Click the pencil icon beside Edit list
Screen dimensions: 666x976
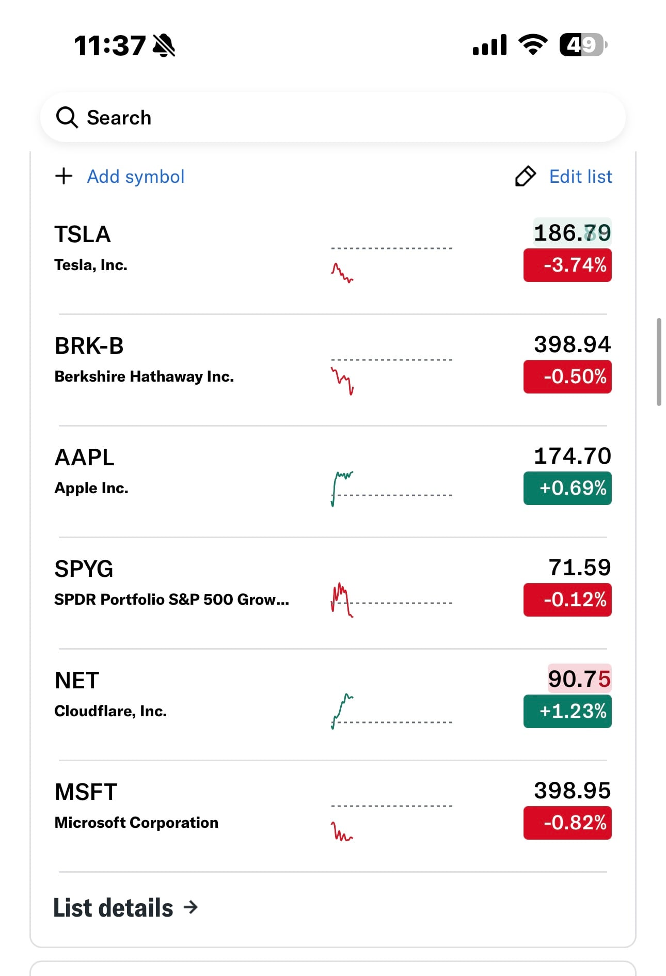526,176
